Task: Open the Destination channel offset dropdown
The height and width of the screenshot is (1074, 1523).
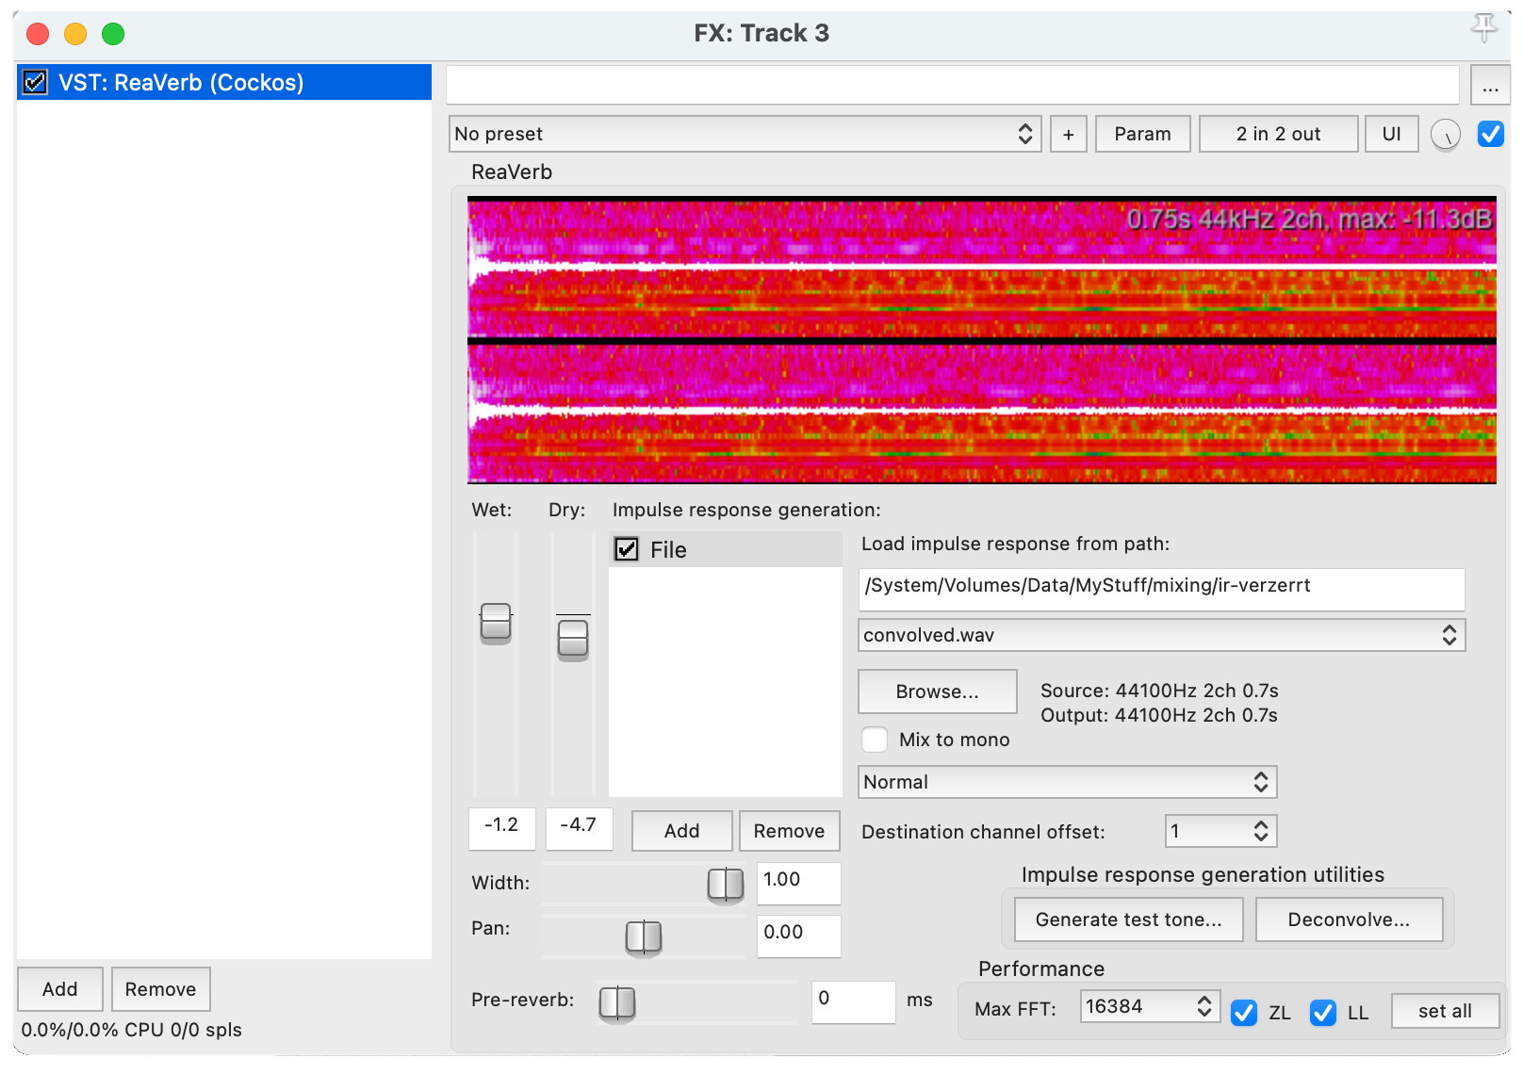Action: click(x=1220, y=831)
